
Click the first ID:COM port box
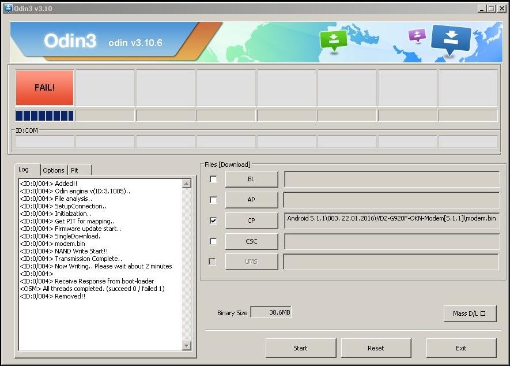tap(44, 142)
